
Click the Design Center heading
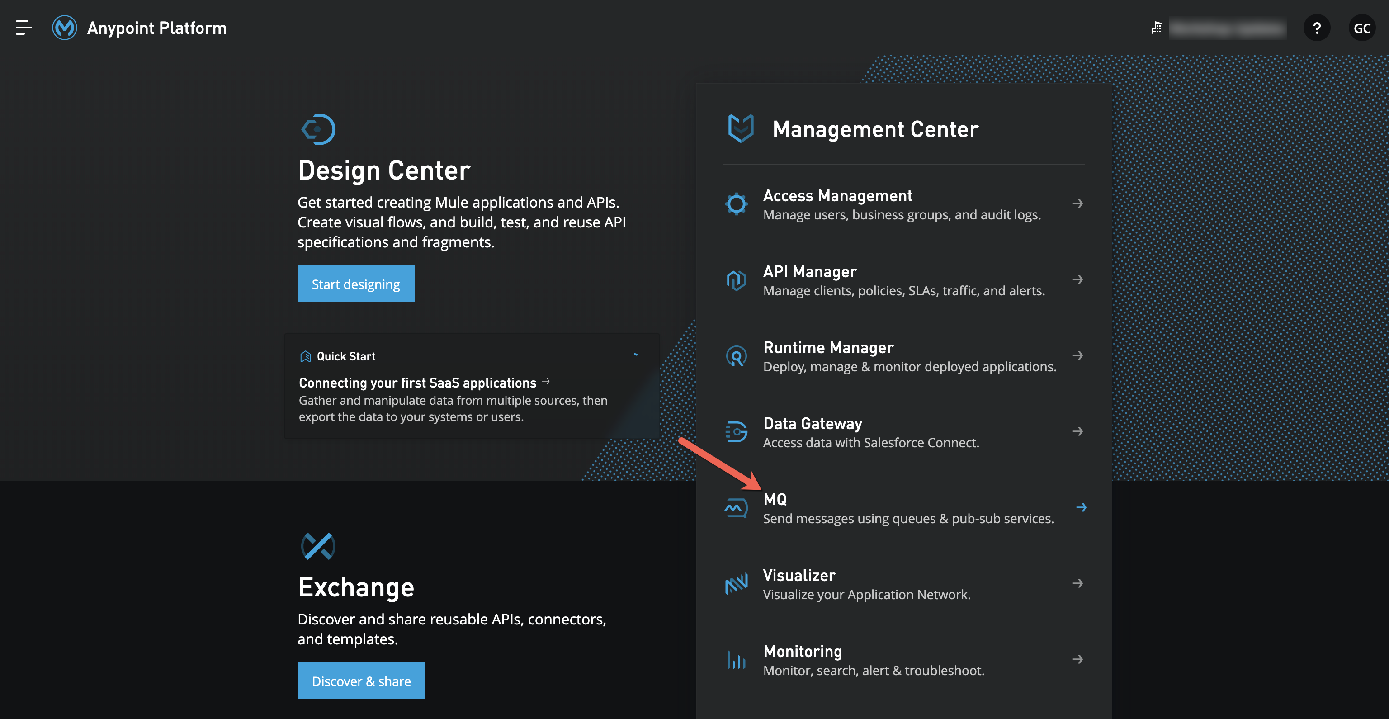click(x=384, y=170)
